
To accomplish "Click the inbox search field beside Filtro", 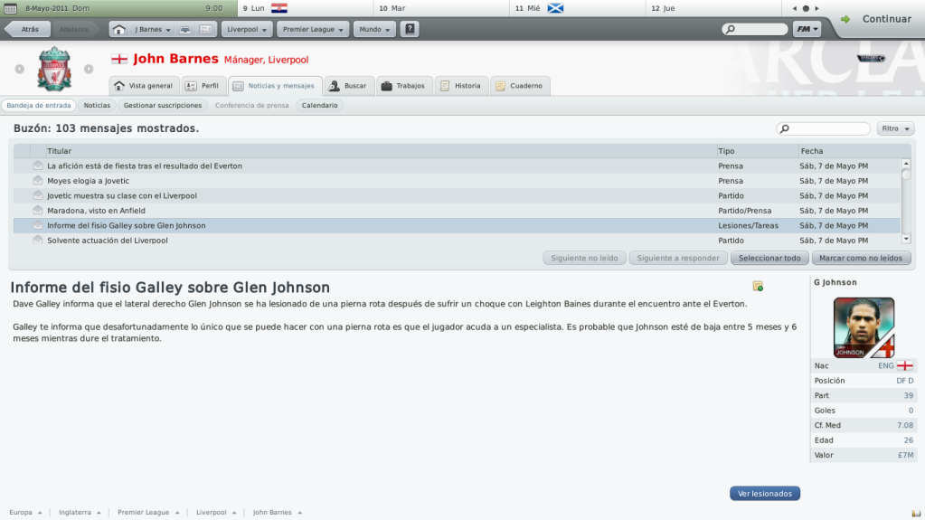I will click(823, 128).
